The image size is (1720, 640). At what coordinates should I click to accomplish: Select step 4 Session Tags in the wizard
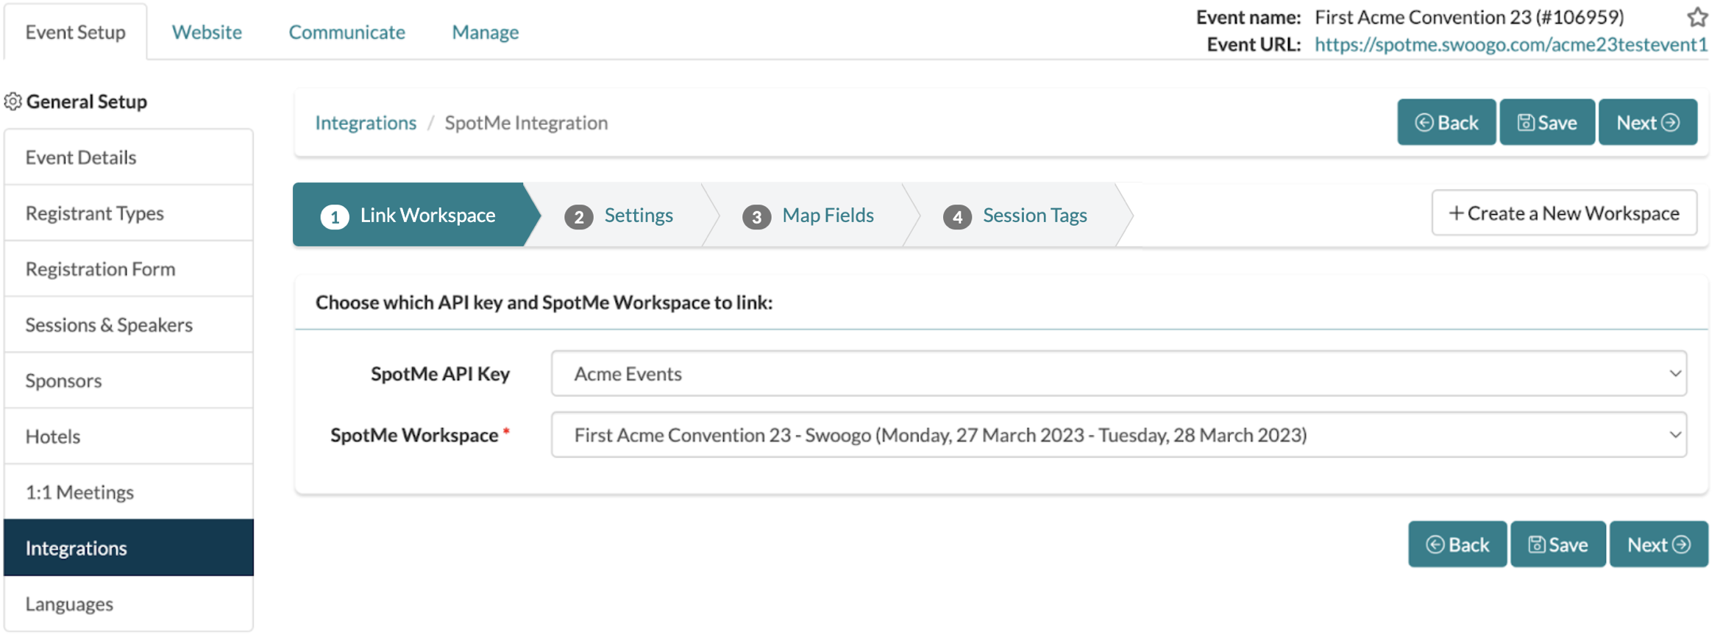[1033, 215]
